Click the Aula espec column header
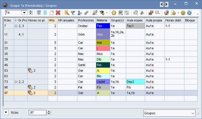Screen dimensions: 202x119 135,20
